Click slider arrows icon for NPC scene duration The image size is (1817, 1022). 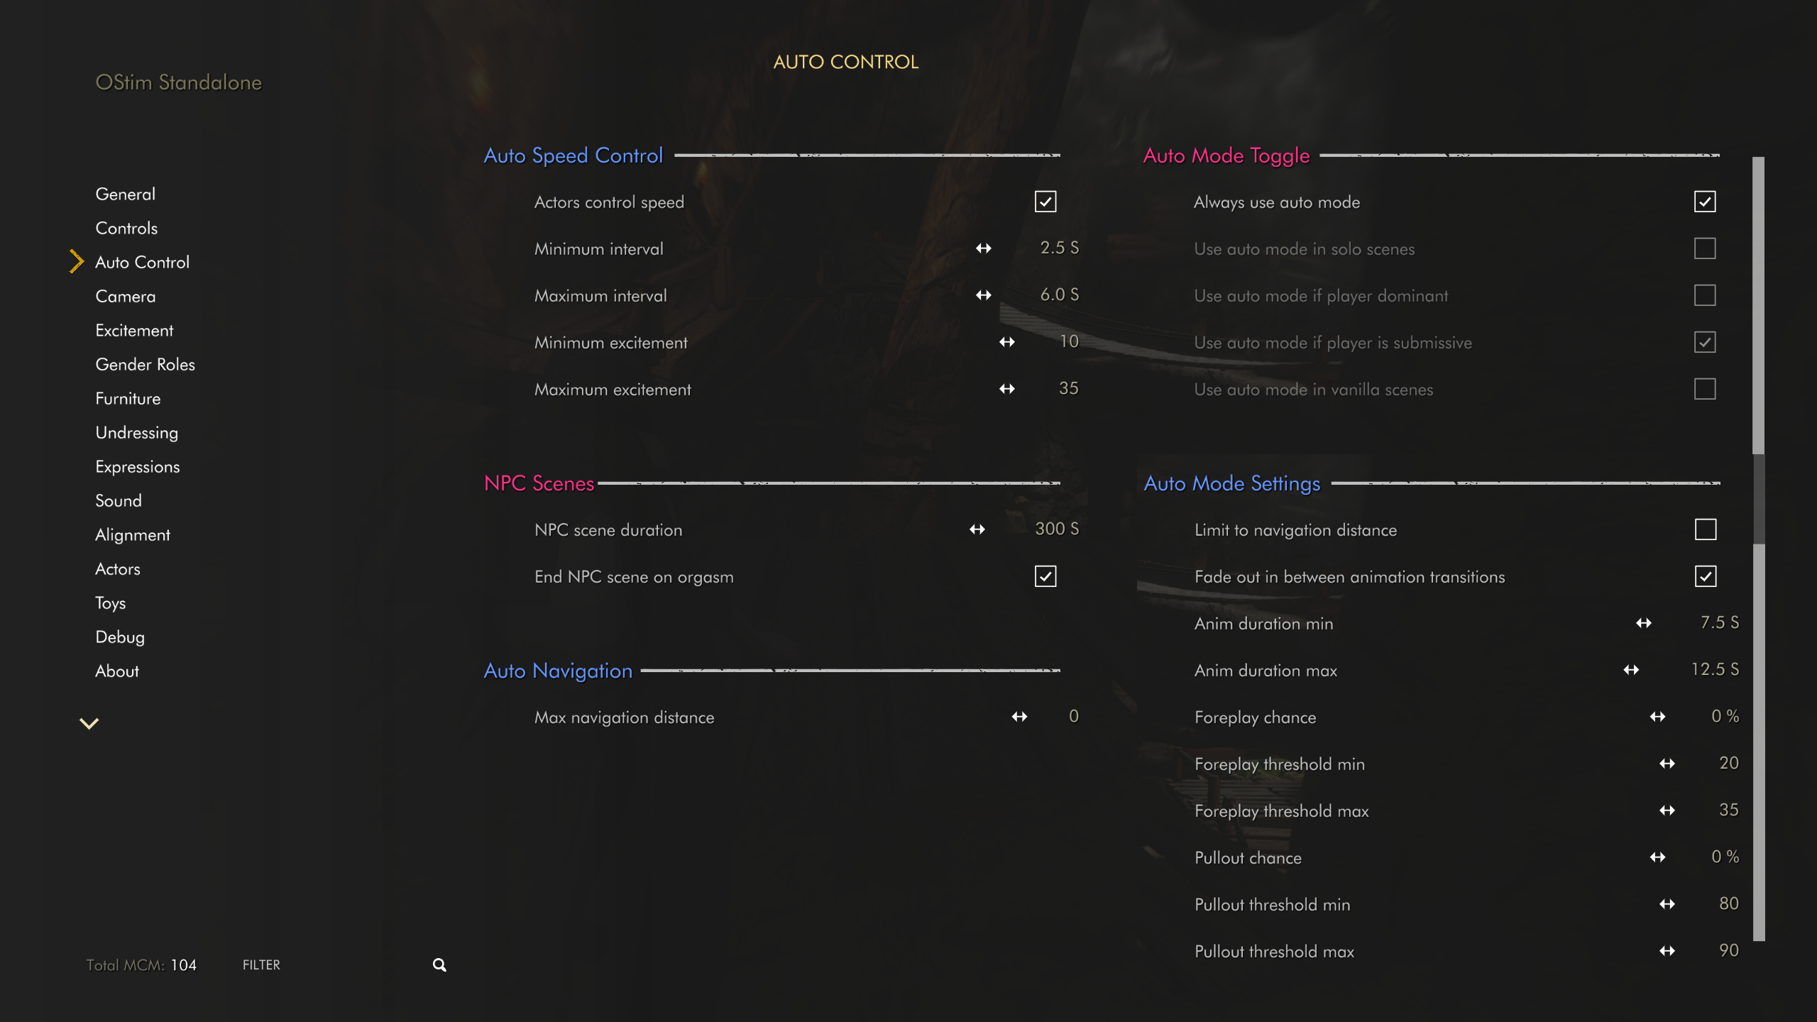[x=977, y=529]
